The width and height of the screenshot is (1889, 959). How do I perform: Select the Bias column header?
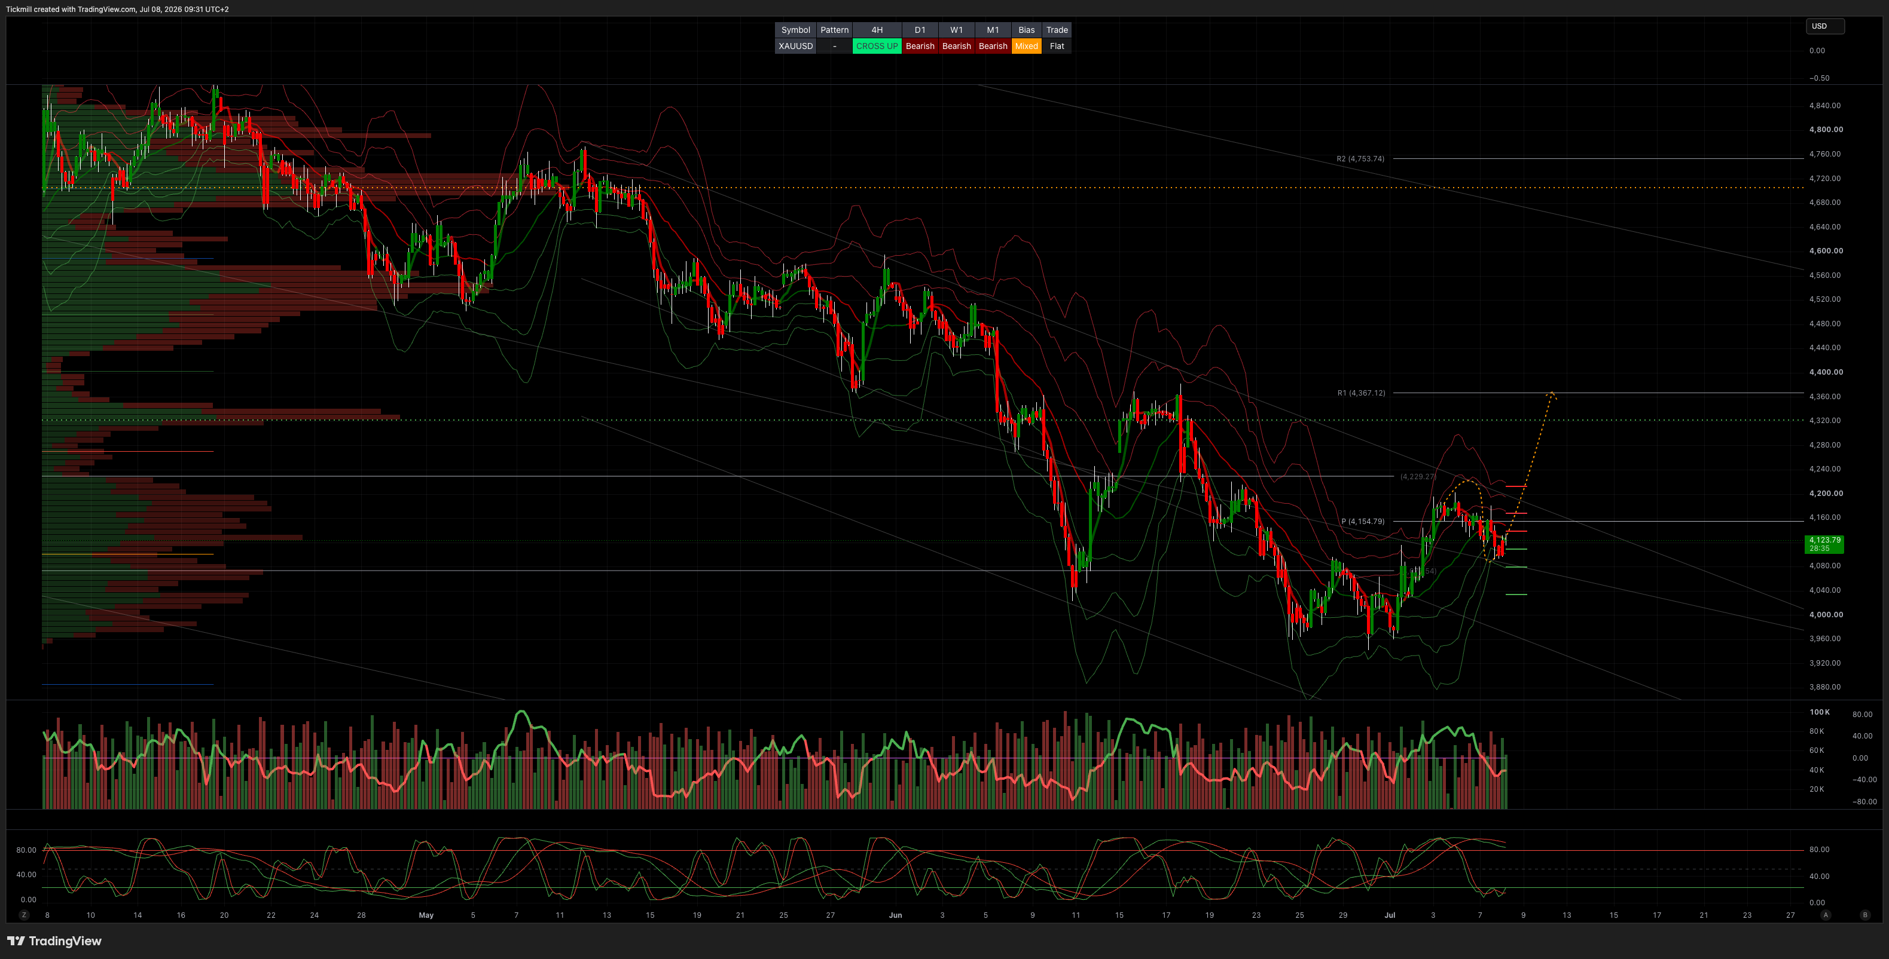(x=1027, y=30)
